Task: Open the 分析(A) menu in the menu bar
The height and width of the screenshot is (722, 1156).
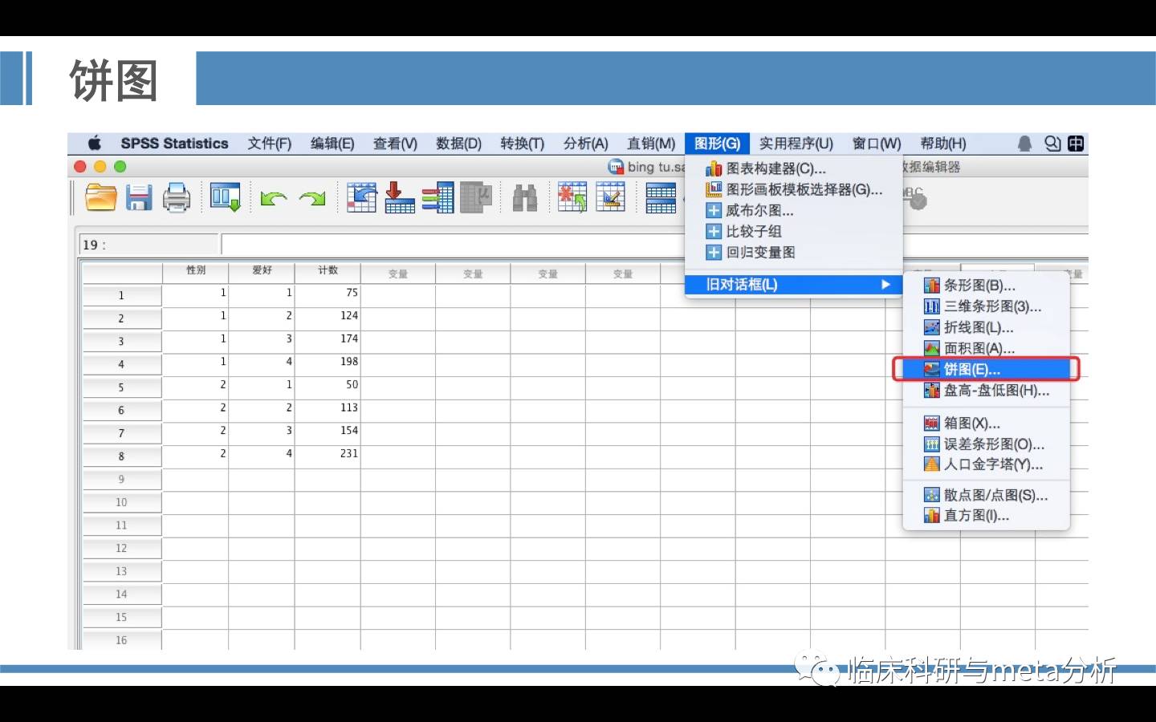Action: tap(585, 144)
